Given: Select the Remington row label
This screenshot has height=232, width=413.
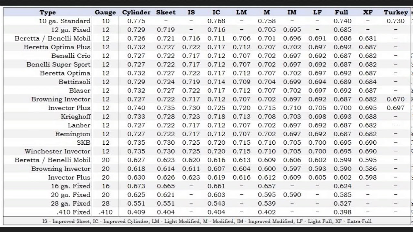Looking at the screenshot, I should 73,134.
